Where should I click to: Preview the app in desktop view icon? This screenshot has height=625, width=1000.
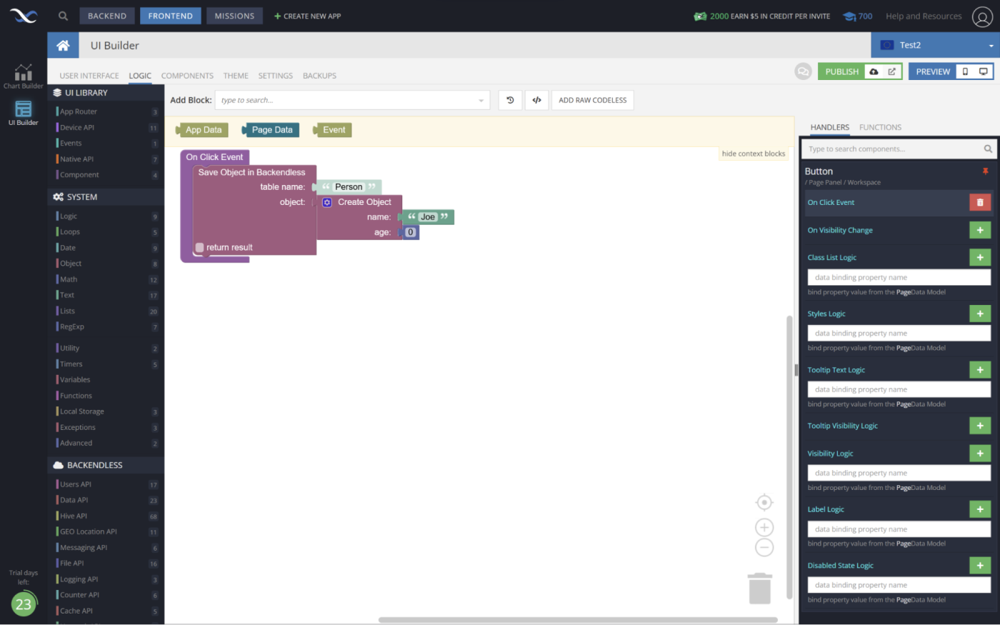984,71
